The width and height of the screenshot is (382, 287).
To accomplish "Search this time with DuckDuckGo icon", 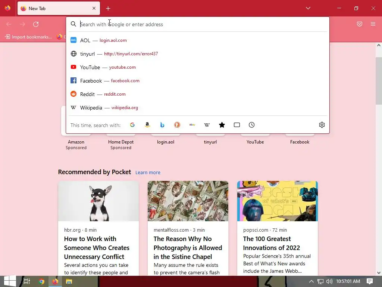I will coord(177,125).
